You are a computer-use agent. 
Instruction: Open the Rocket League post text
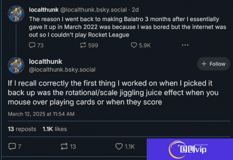coord(127,27)
